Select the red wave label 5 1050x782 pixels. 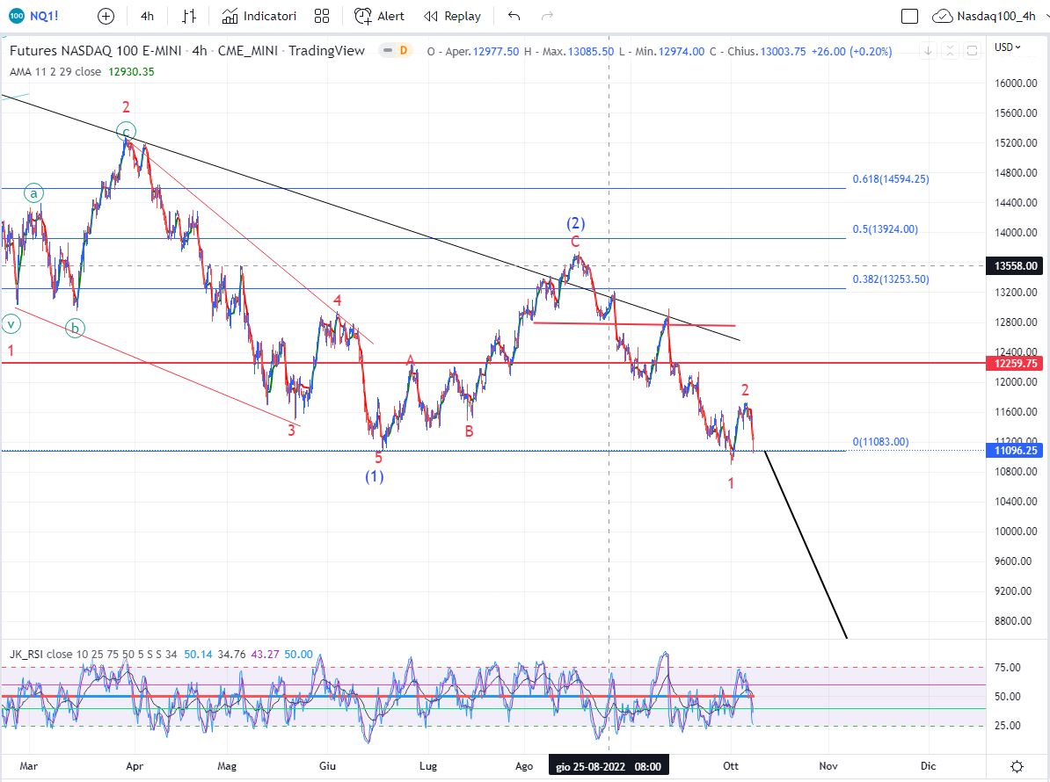pyautogui.click(x=378, y=458)
